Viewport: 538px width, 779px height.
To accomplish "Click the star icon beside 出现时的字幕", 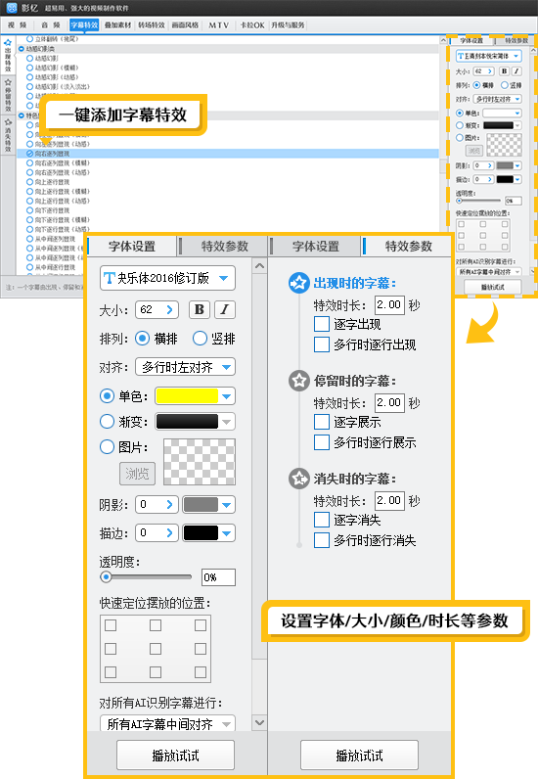I will click(x=299, y=283).
